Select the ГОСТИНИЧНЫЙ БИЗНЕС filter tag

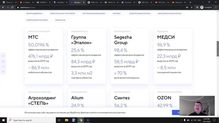(94, 14)
